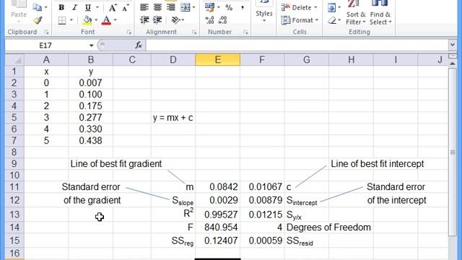This screenshot has width=462, height=260.
Task: Click the Increase Indent icon
Action: click(x=157, y=20)
